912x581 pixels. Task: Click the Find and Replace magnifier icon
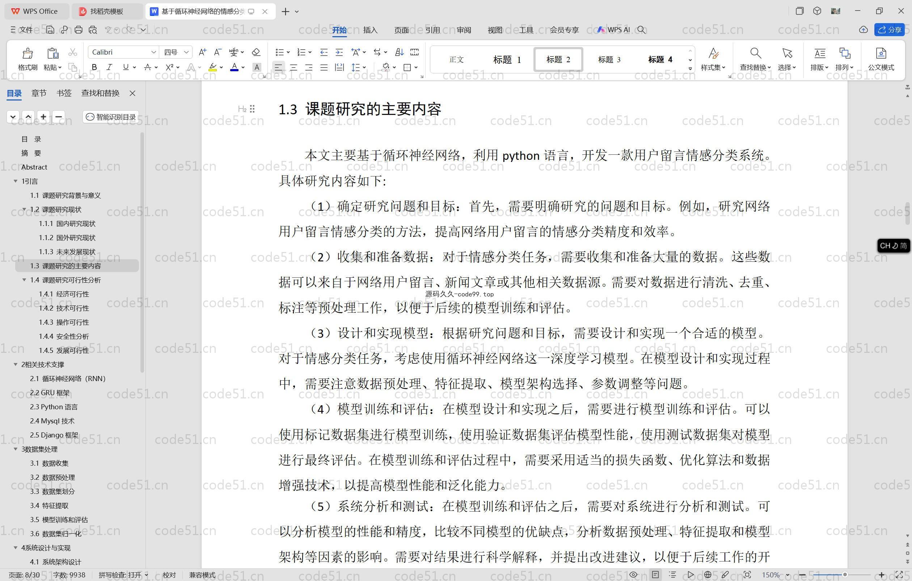755,54
